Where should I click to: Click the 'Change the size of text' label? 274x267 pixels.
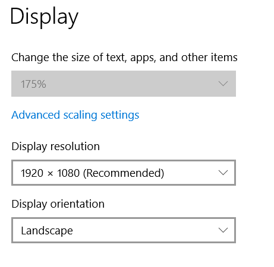pyautogui.click(x=124, y=58)
